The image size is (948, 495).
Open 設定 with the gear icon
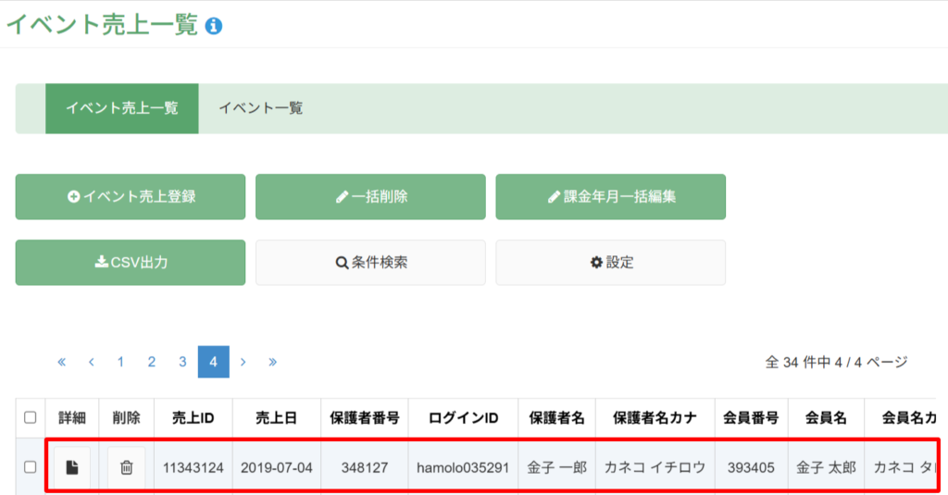(611, 263)
